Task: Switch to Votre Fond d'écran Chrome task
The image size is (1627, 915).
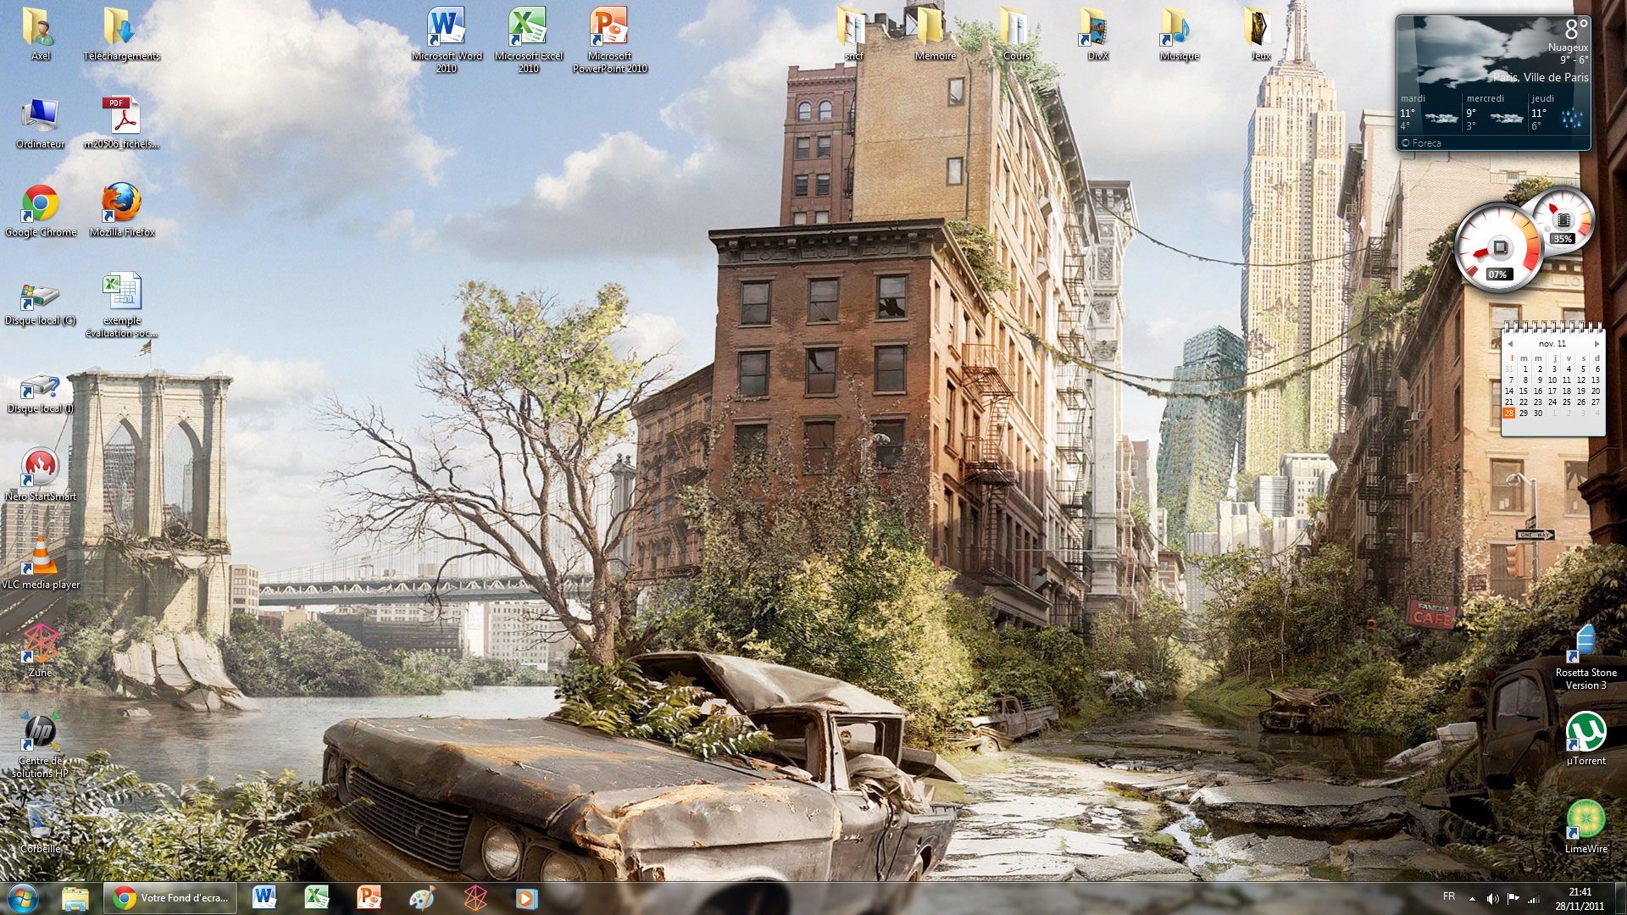Action: [172, 898]
